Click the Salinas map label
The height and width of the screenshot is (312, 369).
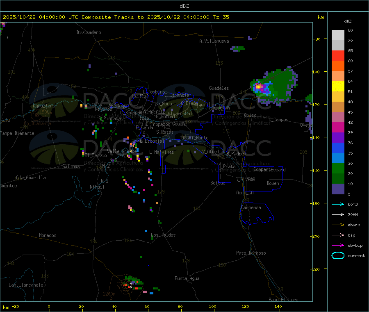pos(71,166)
